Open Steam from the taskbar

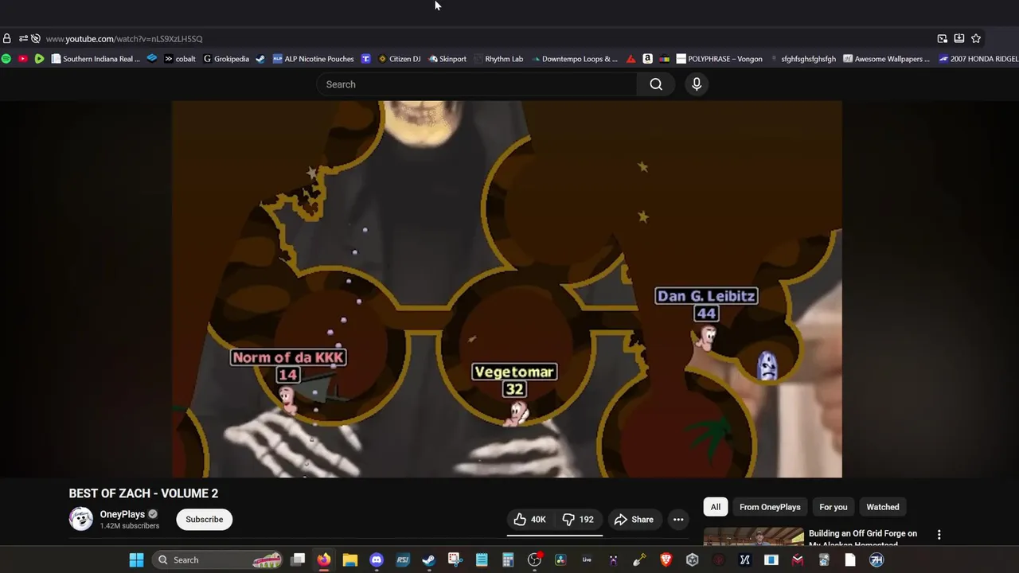pos(429,560)
